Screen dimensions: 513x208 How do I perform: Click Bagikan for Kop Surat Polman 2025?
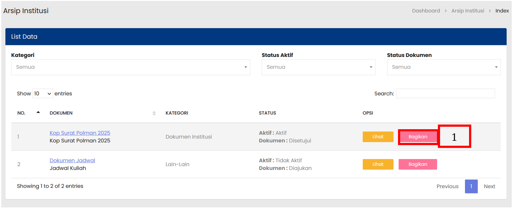tap(418, 137)
